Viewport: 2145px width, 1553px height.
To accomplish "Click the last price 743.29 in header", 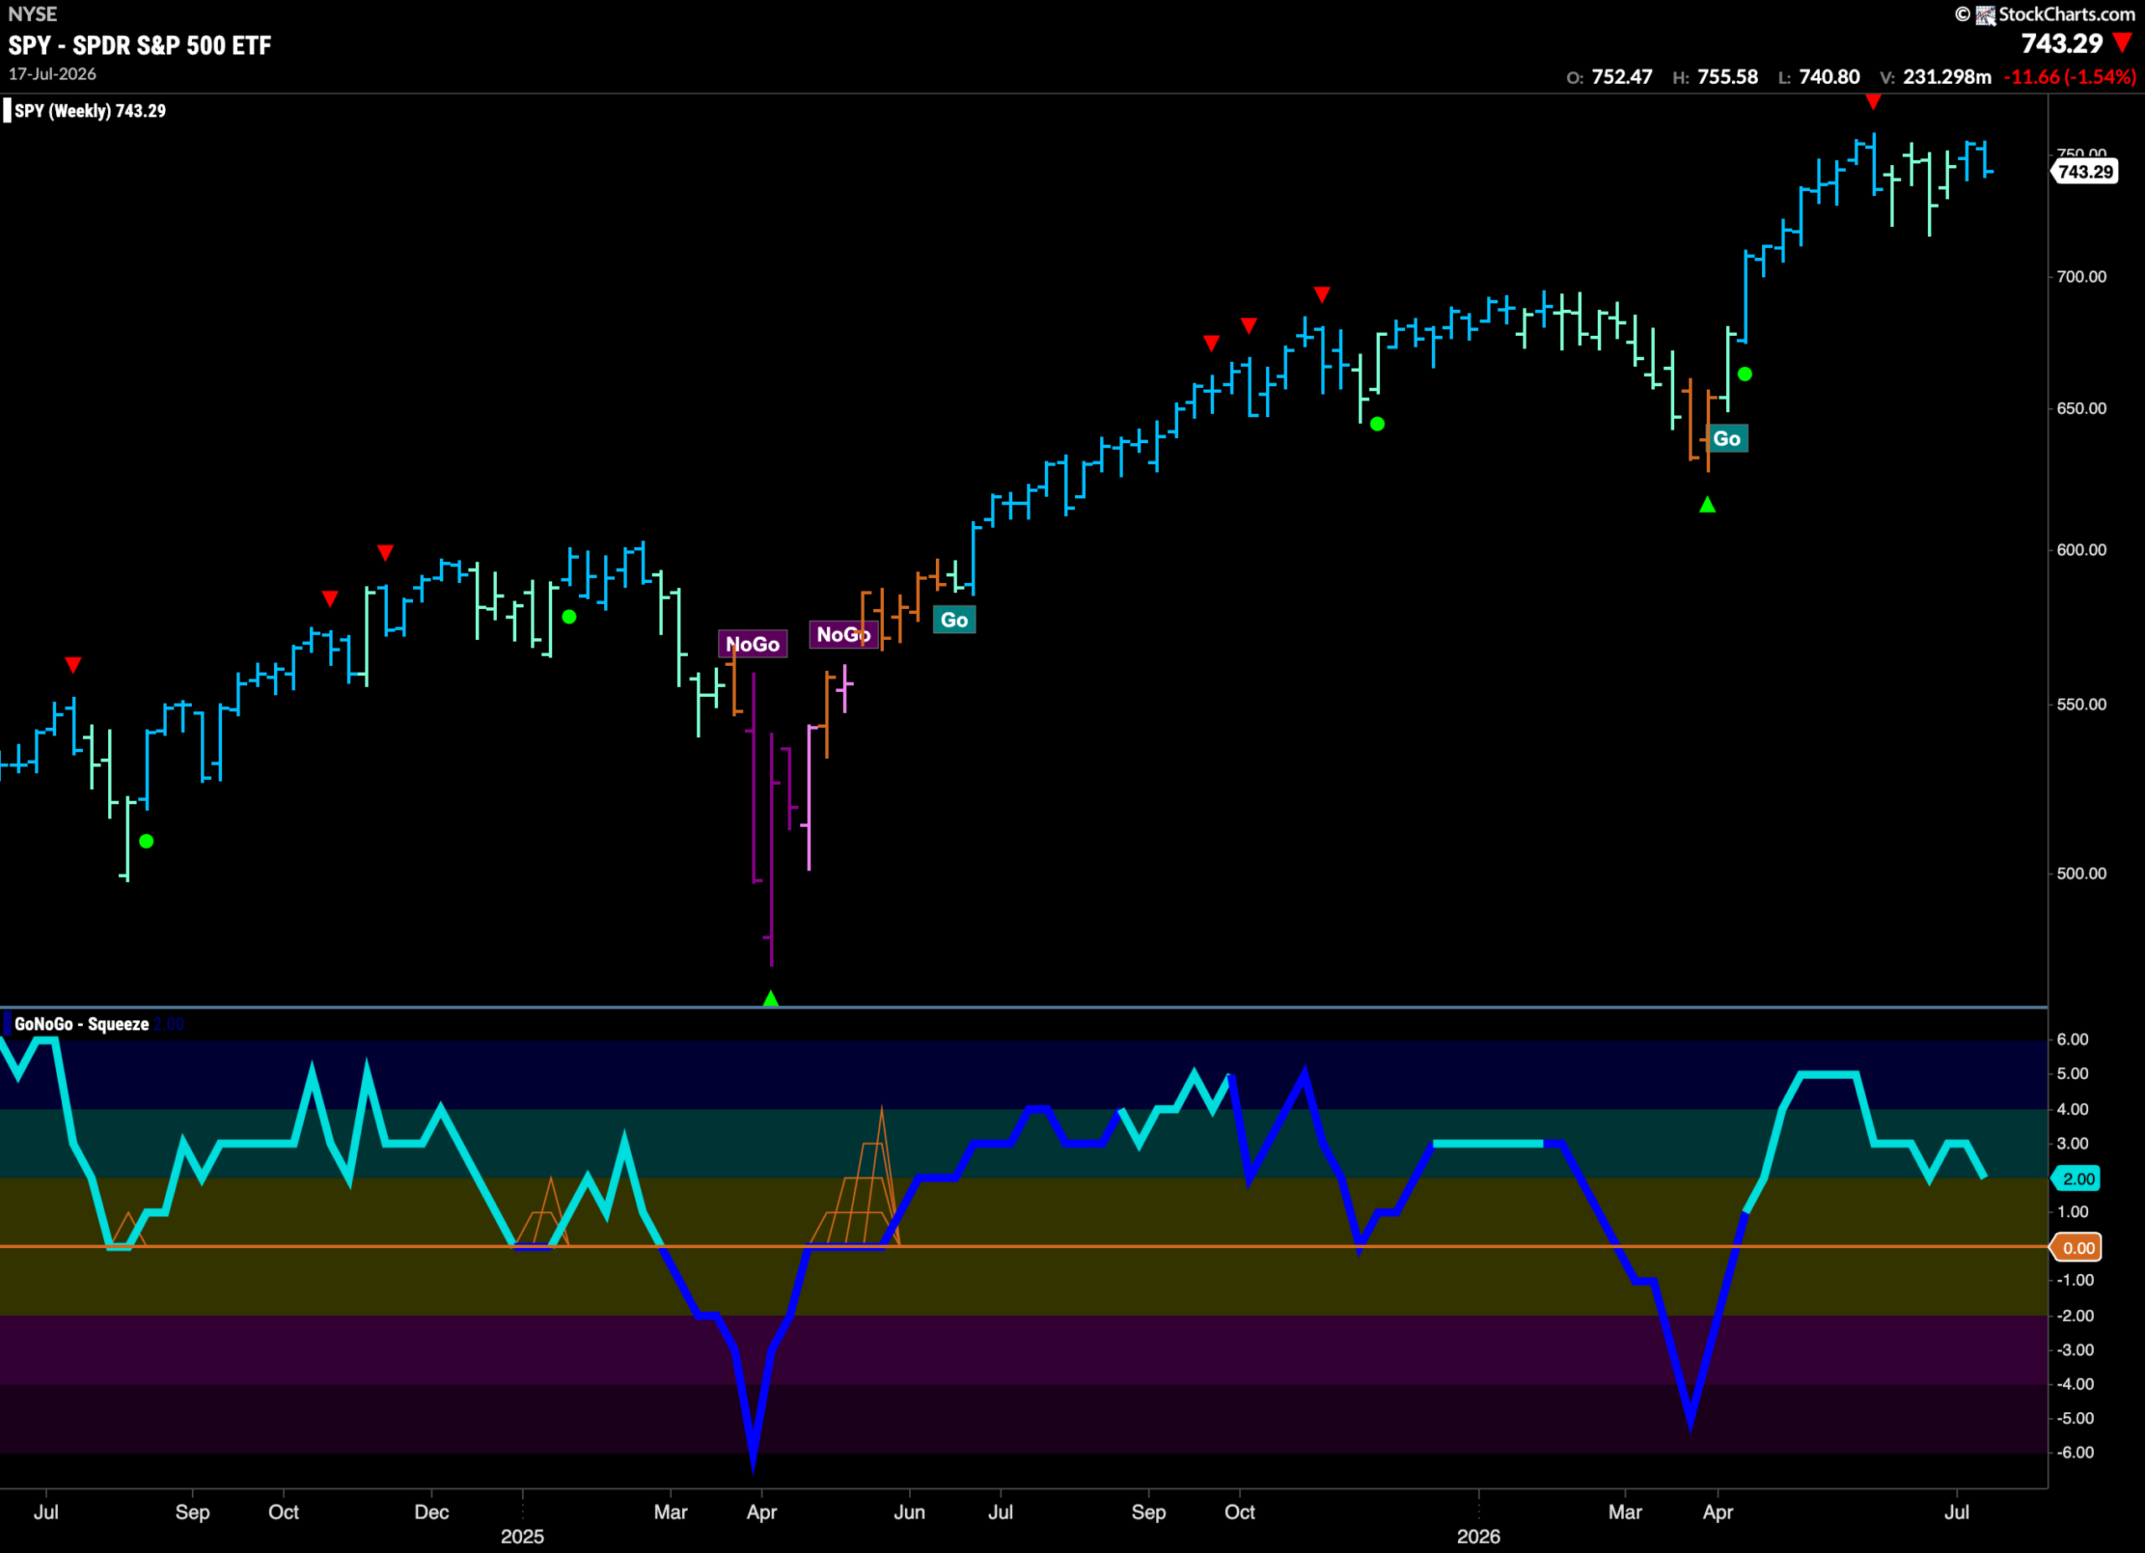I will [2062, 44].
